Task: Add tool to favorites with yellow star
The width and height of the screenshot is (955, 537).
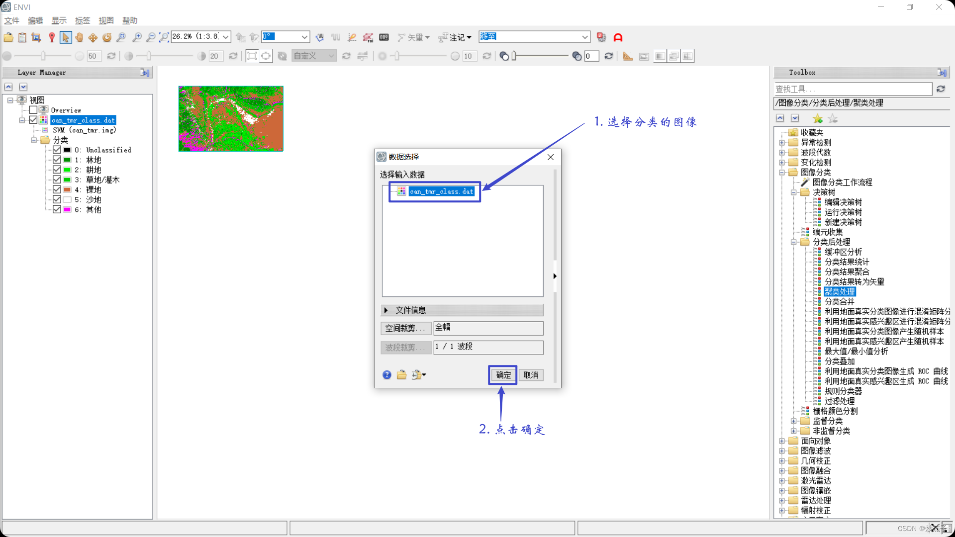Action: point(817,118)
